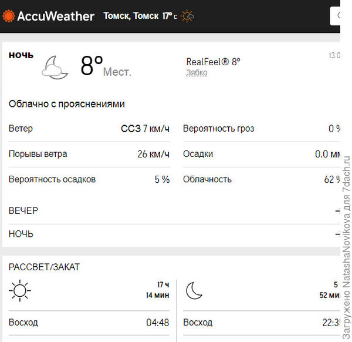Click the РАССВЕТ/ЗАКАТ section heading
The width and height of the screenshot is (352, 342).
[44, 267]
